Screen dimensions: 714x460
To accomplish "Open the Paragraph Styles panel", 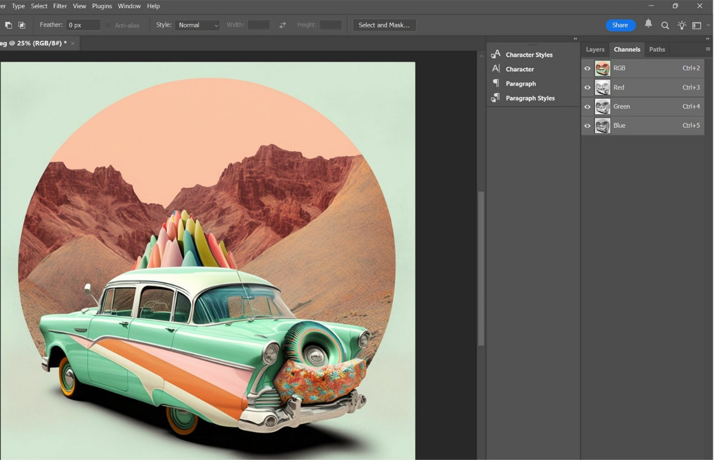I will pyautogui.click(x=530, y=98).
